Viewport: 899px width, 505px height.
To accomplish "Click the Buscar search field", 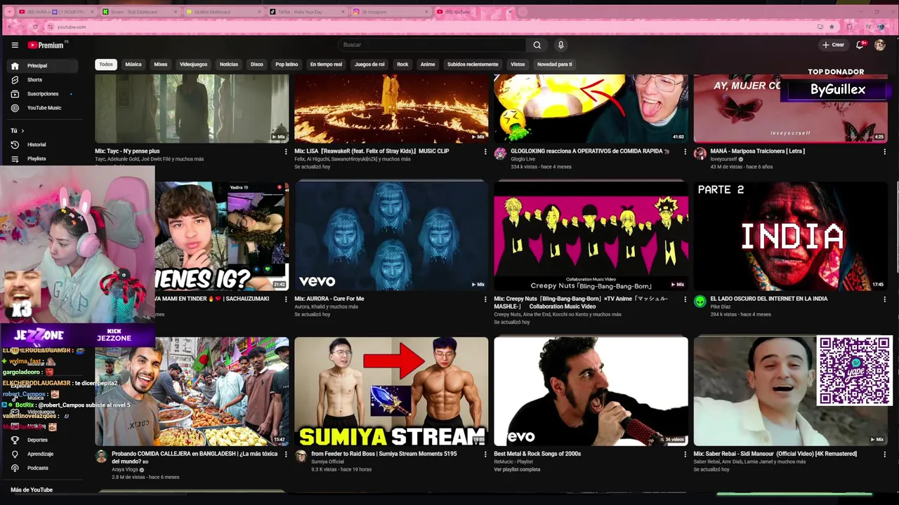I will pos(432,45).
